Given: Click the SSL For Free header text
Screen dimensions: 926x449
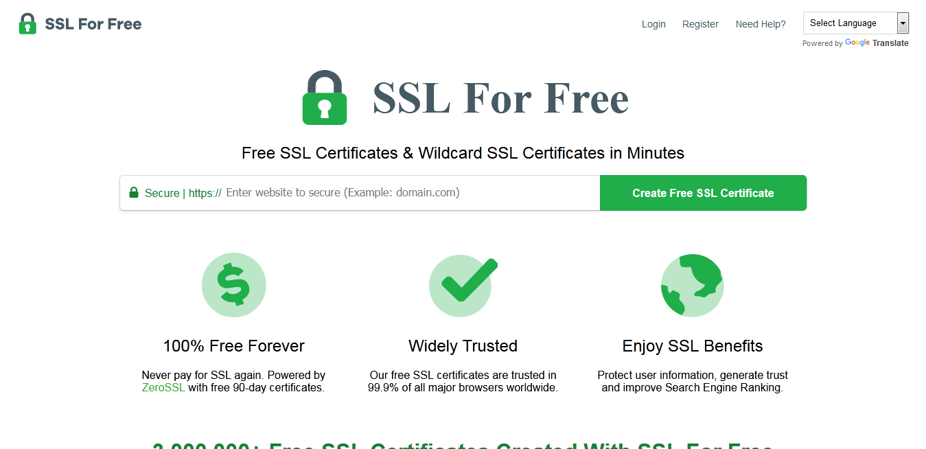Looking at the screenshot, I should pos(93,24).
